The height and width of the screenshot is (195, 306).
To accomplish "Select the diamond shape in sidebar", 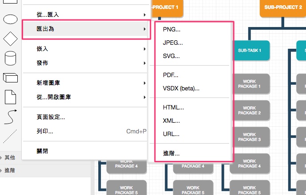I will pyautogui.click(x=10, y=39).
